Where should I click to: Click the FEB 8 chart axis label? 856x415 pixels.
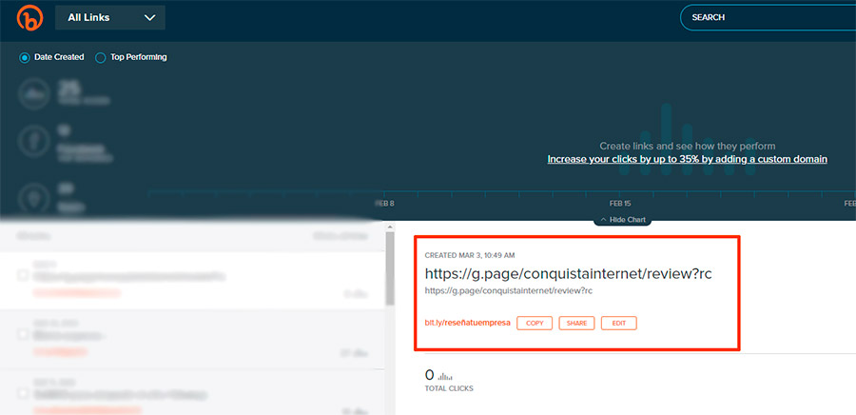pos(385,203)
